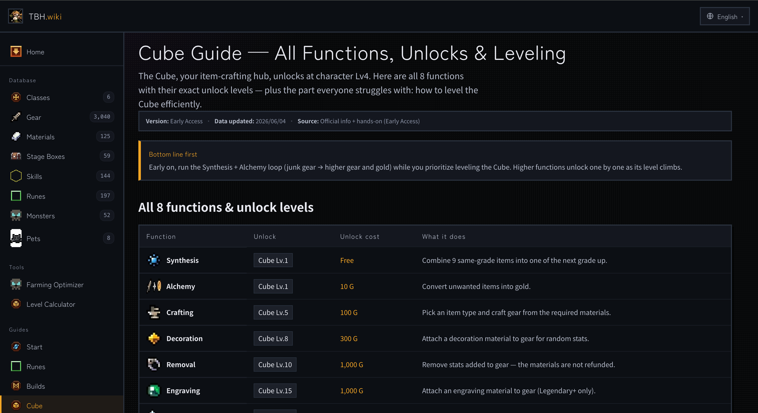Click the 10 G unlock cost

point(347,286)
